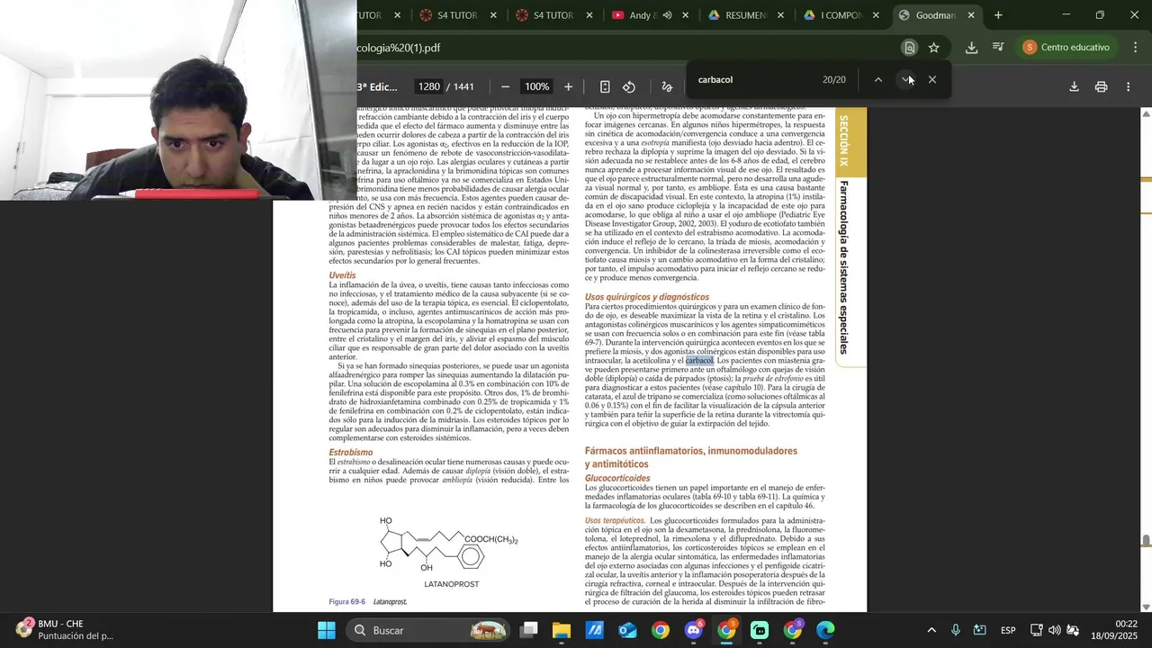Open Discord from taskbar
1152x648 pixels.
pyautogui.click(x=694, y=630)
